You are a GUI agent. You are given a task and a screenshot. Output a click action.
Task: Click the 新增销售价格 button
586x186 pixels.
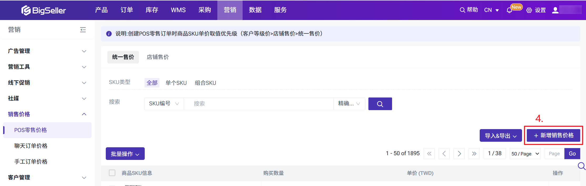tap(553, 135)
